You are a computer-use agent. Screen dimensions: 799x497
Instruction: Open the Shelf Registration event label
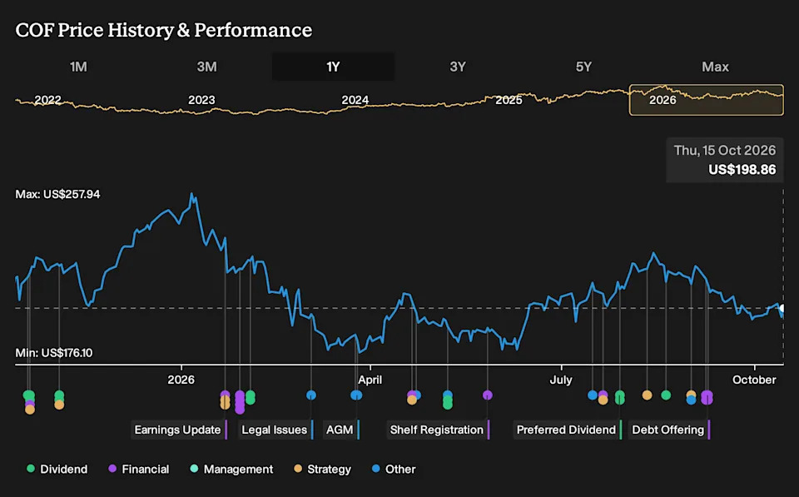tap(439, 430)
